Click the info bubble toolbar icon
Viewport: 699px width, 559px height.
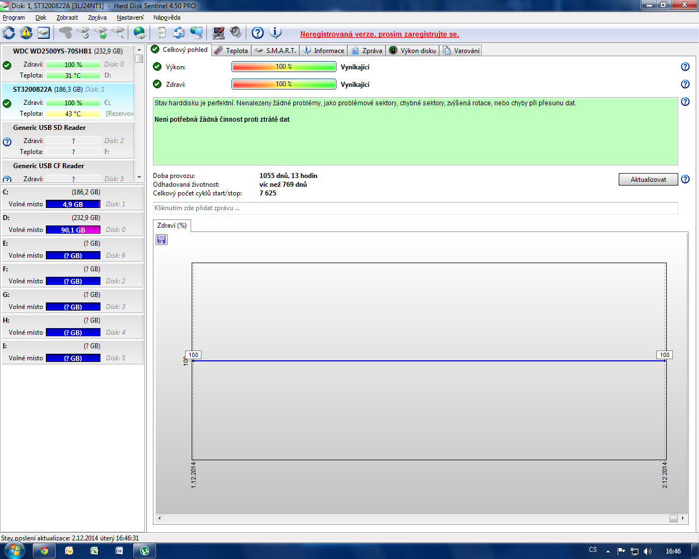[276, 33]
